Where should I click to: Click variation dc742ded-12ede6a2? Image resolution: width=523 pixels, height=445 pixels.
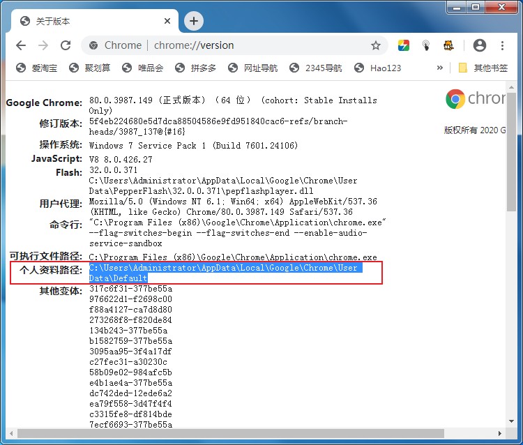tap(131, 393)
